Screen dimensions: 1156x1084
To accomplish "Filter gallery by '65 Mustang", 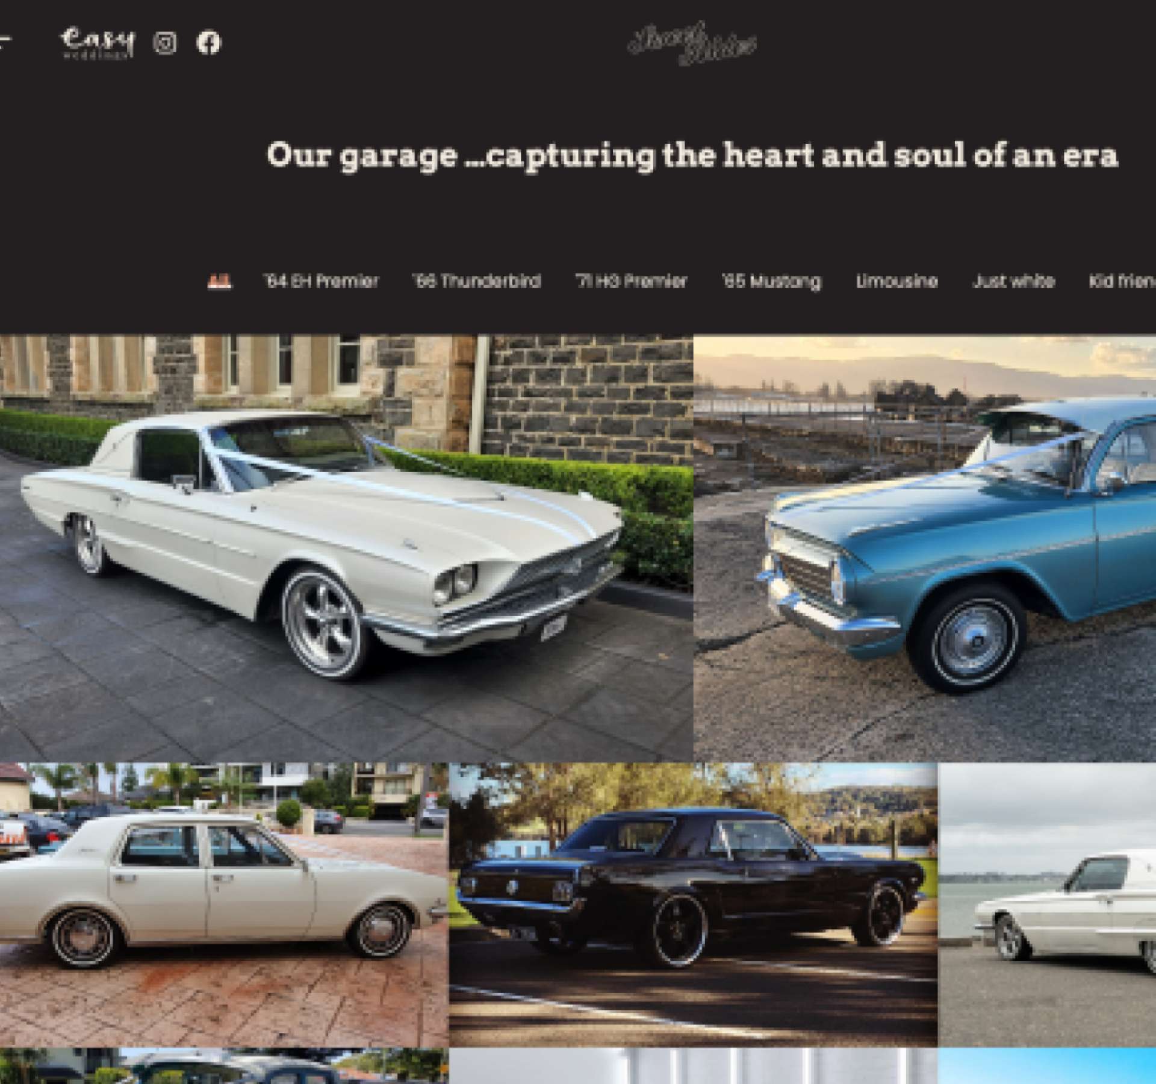I will (771, 281).
